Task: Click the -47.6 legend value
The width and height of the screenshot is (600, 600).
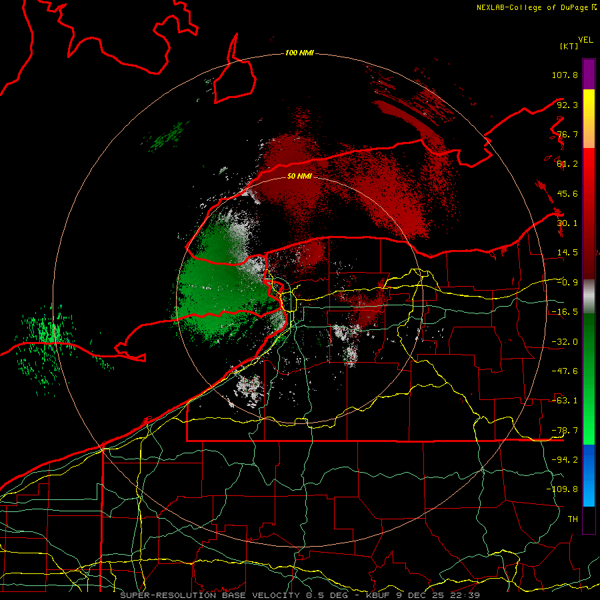Action: tap(565, 371)
